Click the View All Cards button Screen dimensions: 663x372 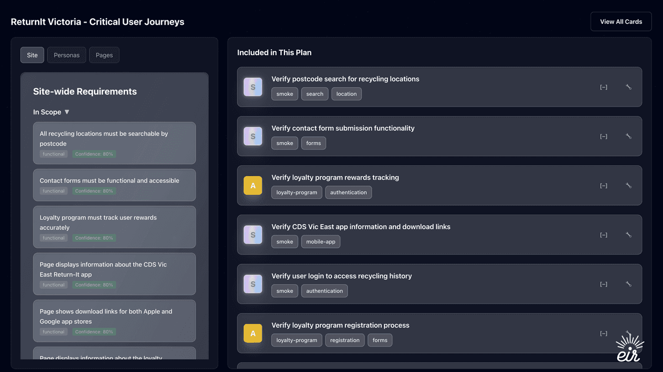click(x=620, y=21)
